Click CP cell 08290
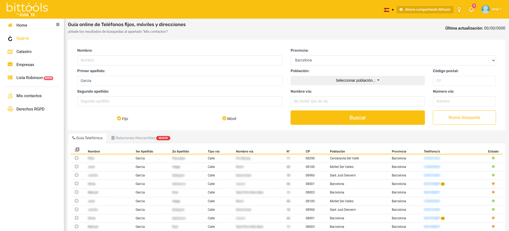The width and height of the screenshot is (509, 231). pos(310,158)
